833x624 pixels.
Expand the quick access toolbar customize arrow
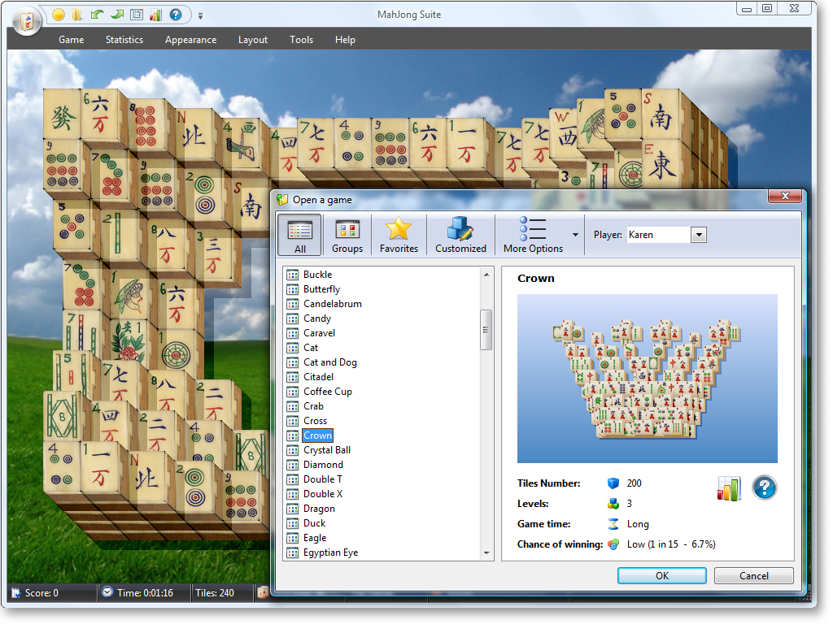[200, 16]
